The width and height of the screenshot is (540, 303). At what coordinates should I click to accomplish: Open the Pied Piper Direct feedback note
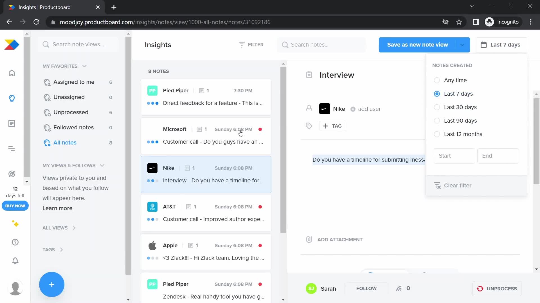point(206,97)
